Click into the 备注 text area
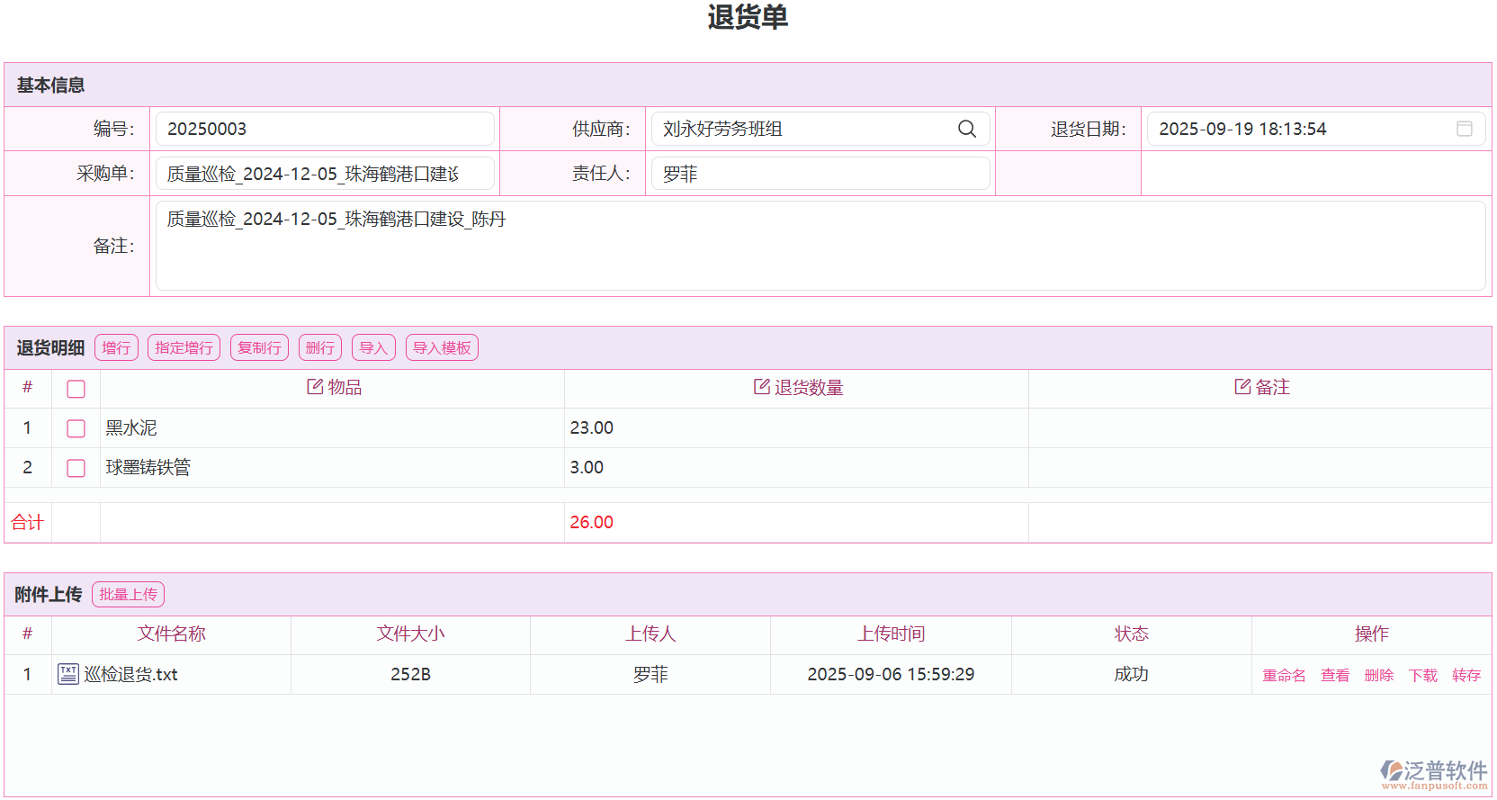This screenshot has width=1497, height=800. (x=820, y=246)
